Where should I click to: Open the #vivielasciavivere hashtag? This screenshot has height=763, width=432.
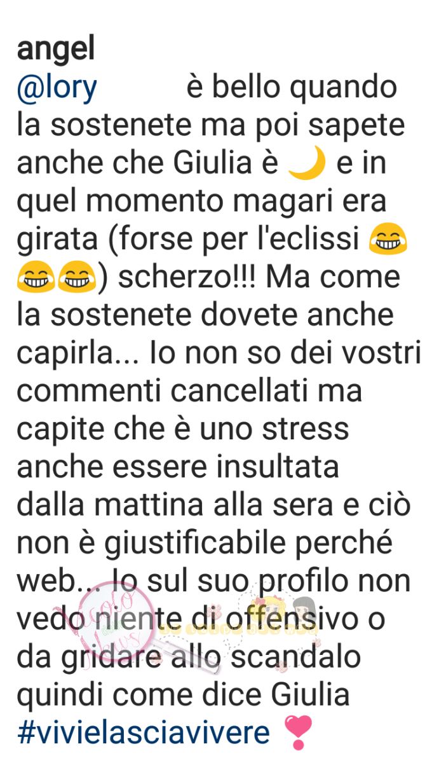click(144, 733)
